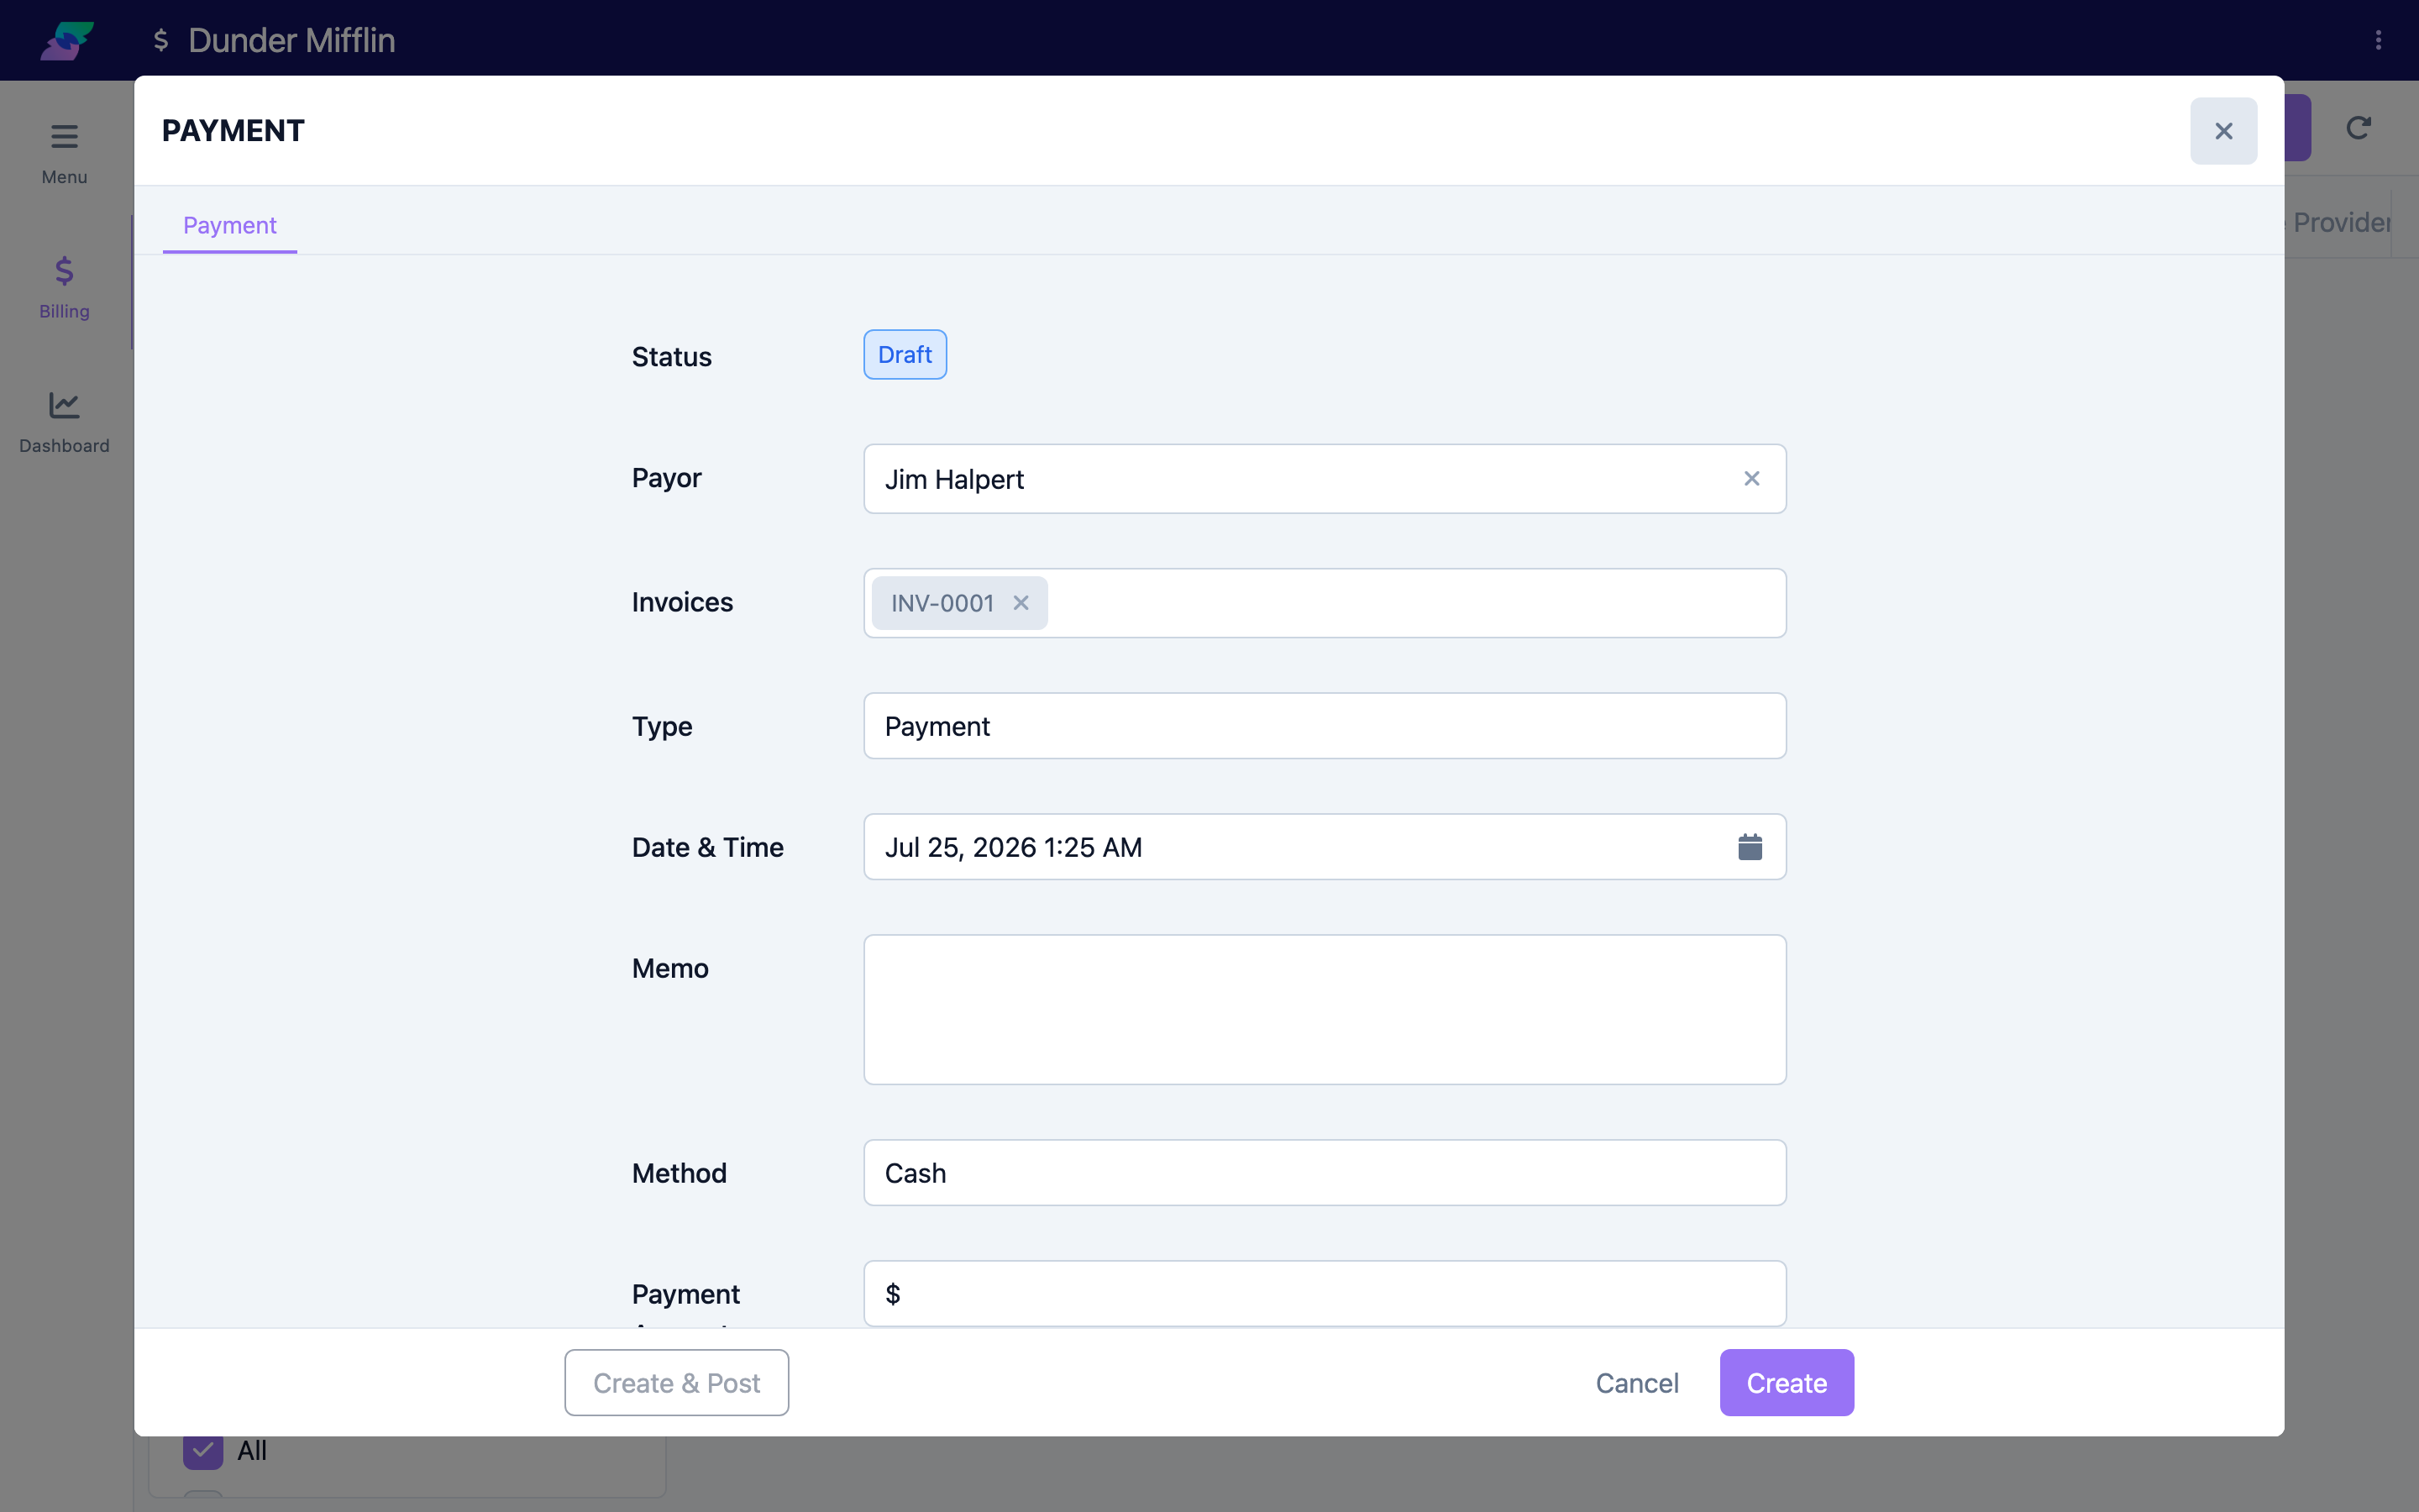2419x1512 pixels.
Task: Click the Date & Time field
Action: pyautogui.click(x=1325, y=847)
